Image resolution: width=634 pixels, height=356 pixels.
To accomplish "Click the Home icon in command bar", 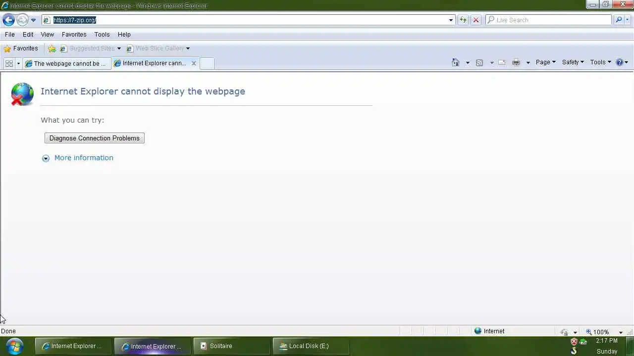I will pyautogui.click(x=456, y=62).
